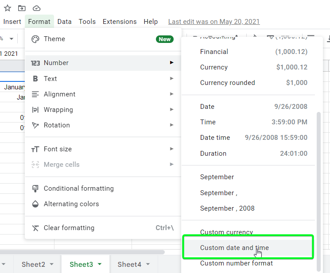Expand the Number submenu arrow
Viewport: 330px width, 273px height.
(x=171, y=63)
